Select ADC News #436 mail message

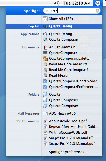[62, 113]
